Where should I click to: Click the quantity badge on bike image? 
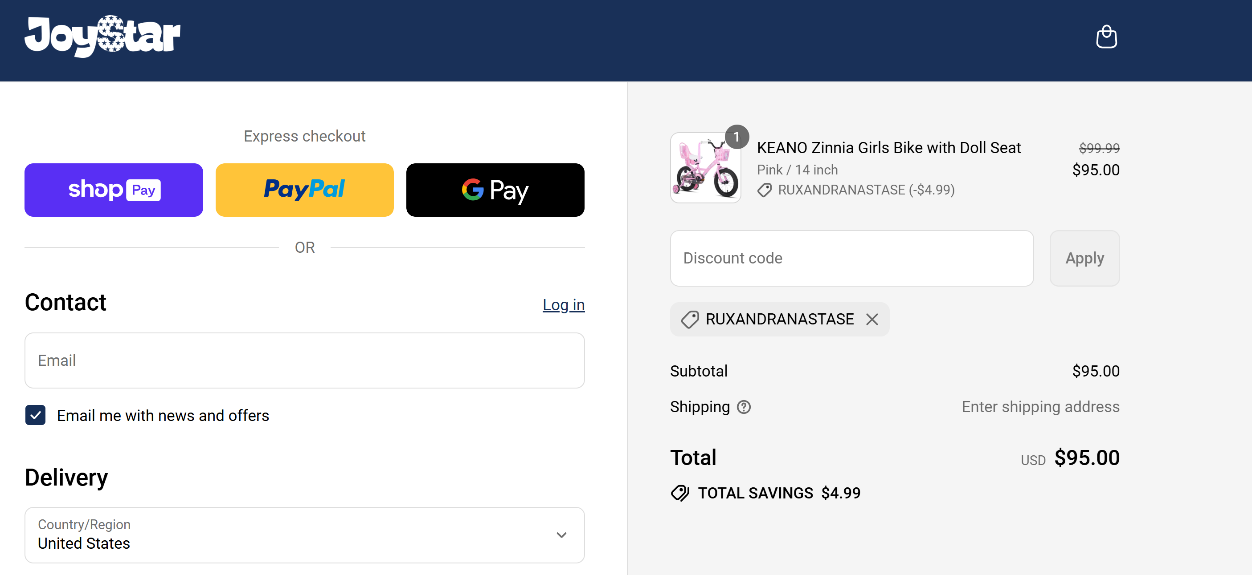(x=736, y=137)
